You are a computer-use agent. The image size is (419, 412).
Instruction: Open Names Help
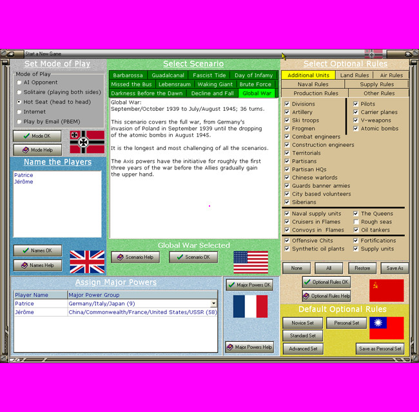pyautogui.click(x=37, y=265)
